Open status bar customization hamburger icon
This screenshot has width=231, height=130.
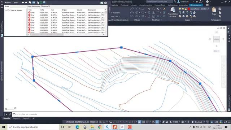point(229,122)
